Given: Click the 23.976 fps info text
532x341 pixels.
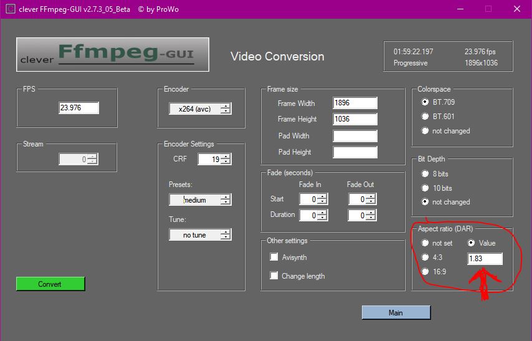Looking at the screenshot, I should tap(480, 52).
